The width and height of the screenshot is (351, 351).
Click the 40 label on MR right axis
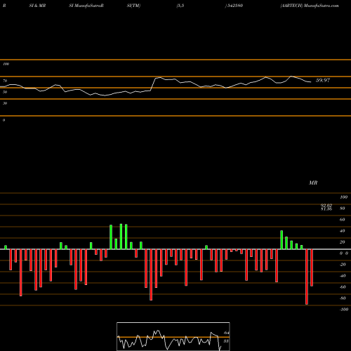343,231
